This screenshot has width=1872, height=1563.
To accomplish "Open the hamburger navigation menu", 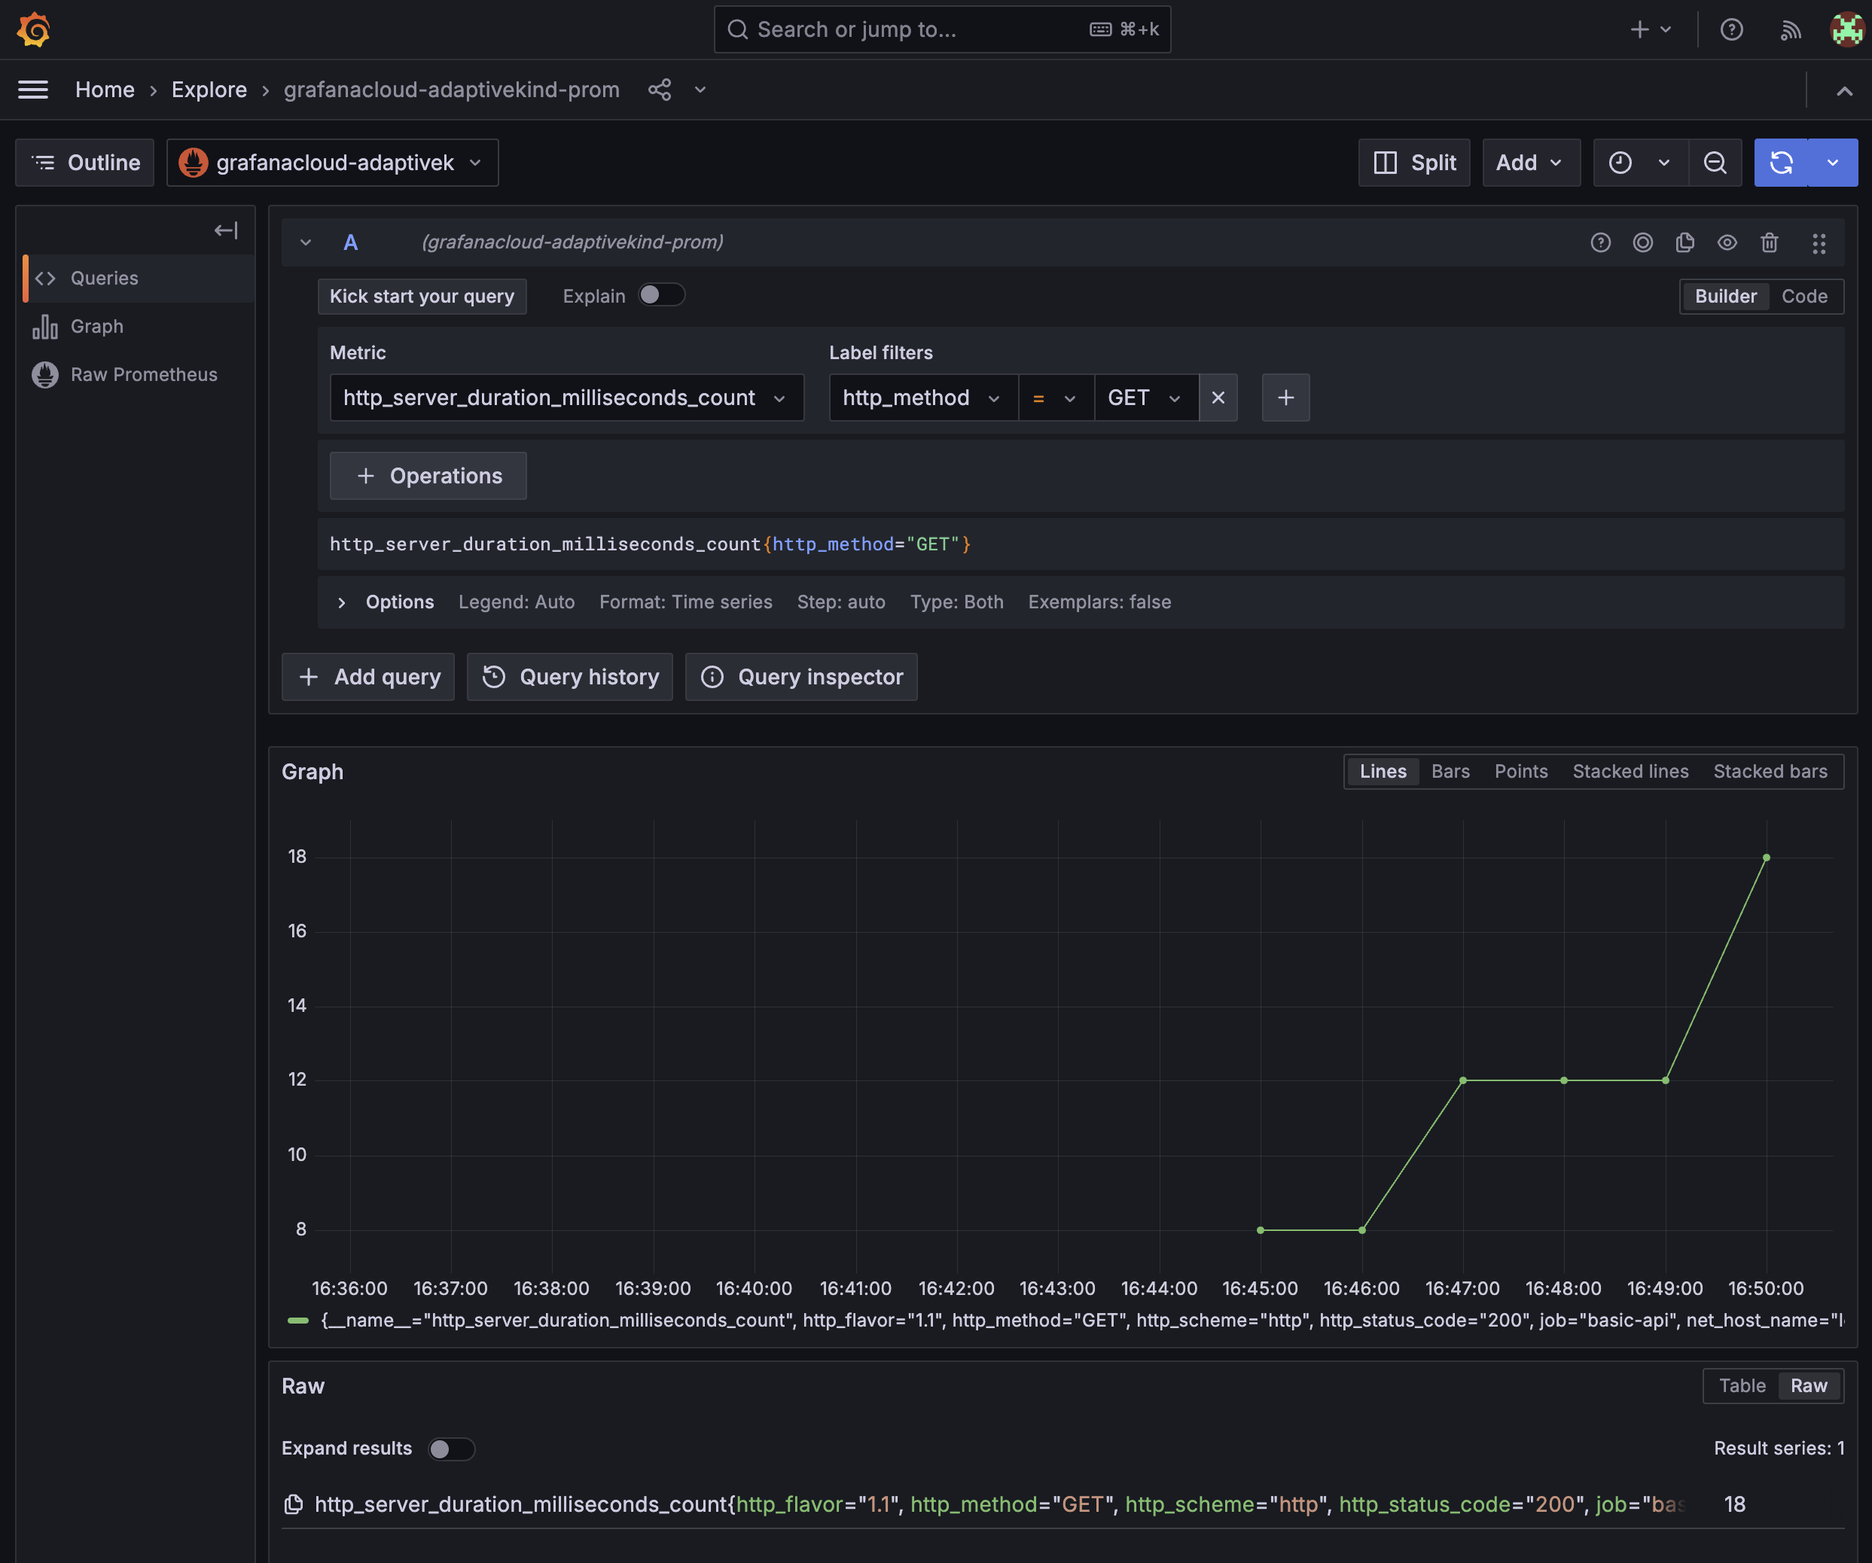I will [x=33, y=90].
